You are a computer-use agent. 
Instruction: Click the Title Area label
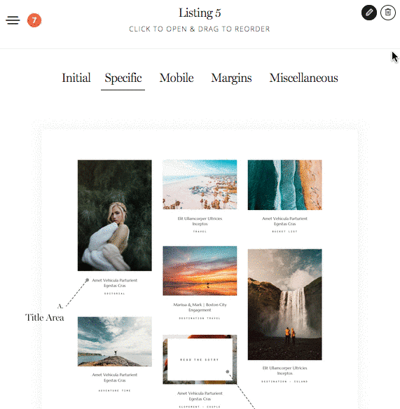[x=45, y=317]
